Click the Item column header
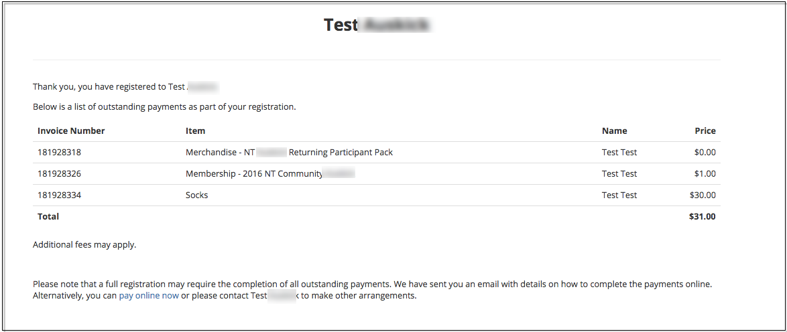The width and height of the screenshot is (787, 332). (195, 131)
